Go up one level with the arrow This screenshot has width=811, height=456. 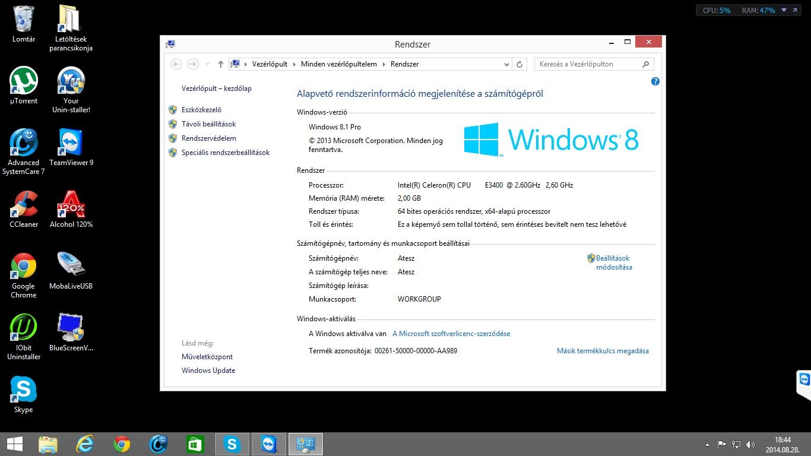click(x=221, y=64)
